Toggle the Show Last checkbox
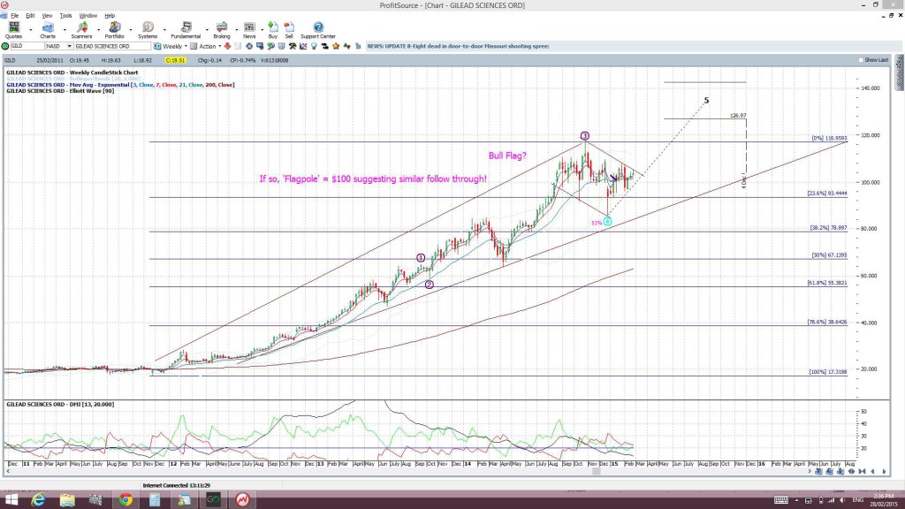Viewport: 905px width, 509px height. [x=861, y=60]
